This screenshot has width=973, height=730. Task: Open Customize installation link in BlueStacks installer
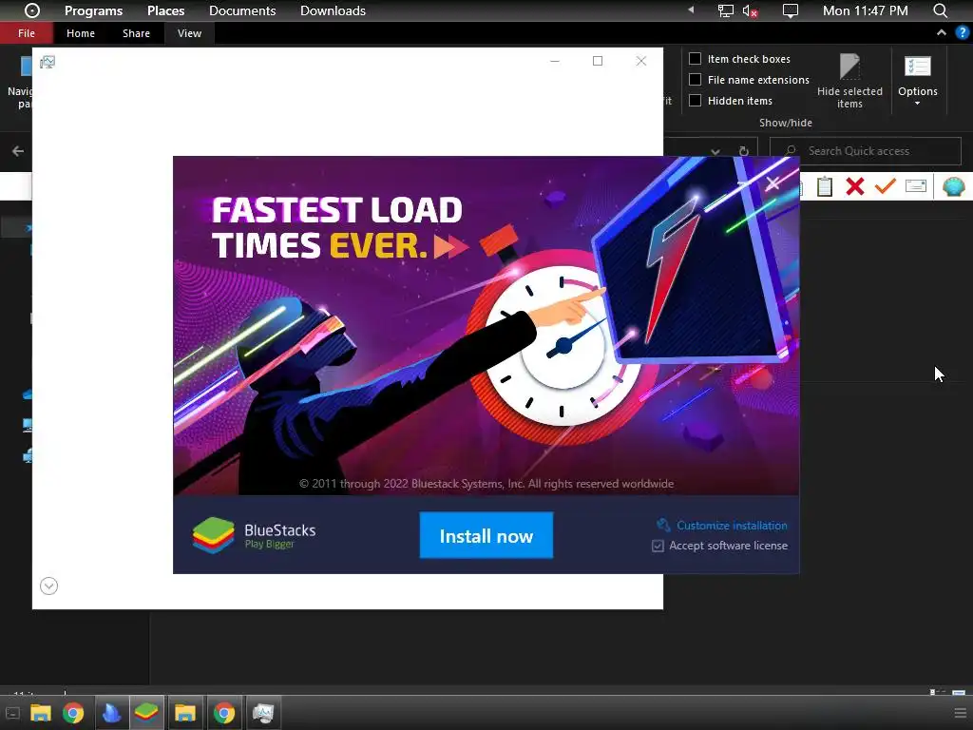pyautogui.click(x=732, y=525)
